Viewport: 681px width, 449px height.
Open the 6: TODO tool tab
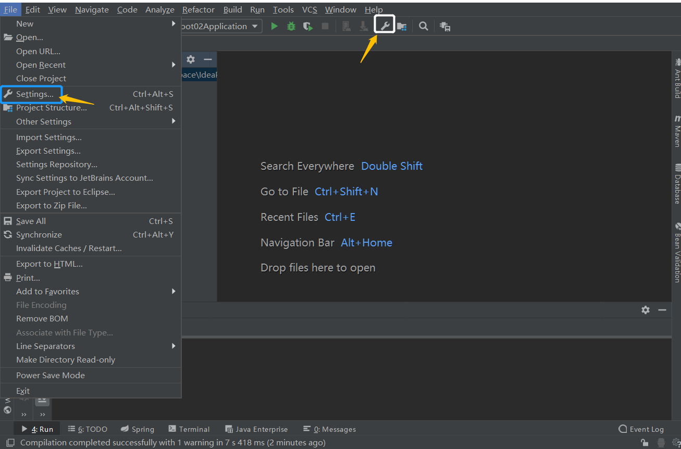click(x=88, y=429)
